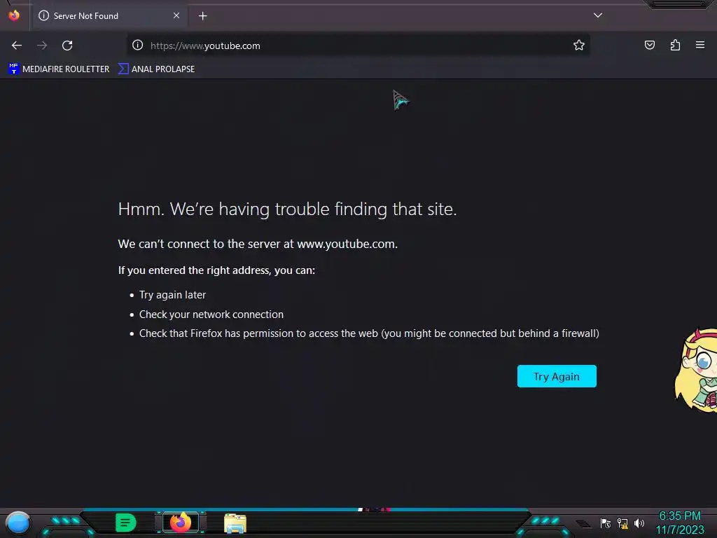This screenshot has height=538, width=717.
Task: Go back to the previous page
Action: tap(17, 46)
